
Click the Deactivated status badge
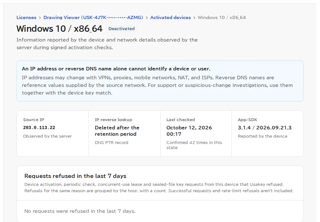click(121, 29)
